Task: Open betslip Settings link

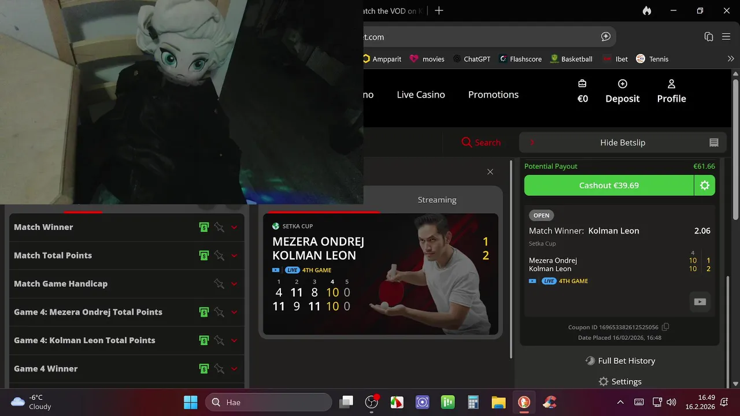Action: tap(620, 381)
